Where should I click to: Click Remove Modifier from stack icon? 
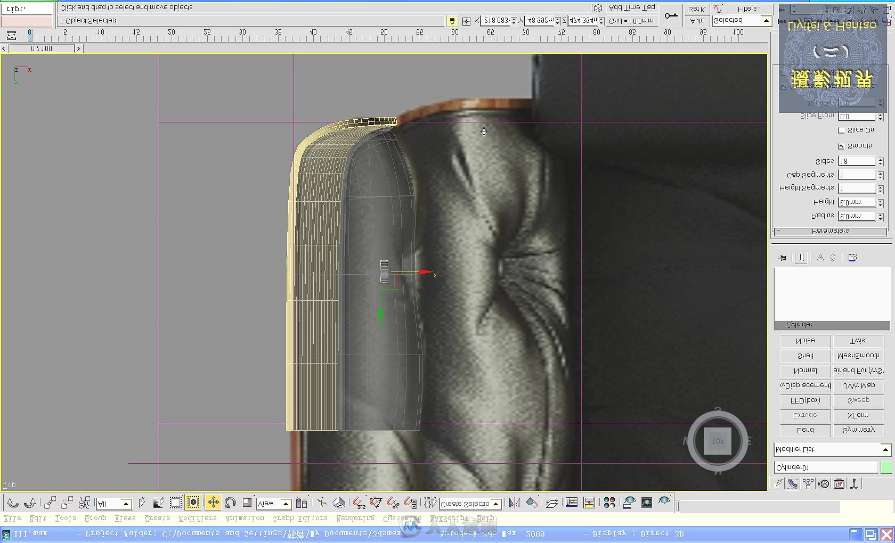pyautogui.click(x=833, y=258)
